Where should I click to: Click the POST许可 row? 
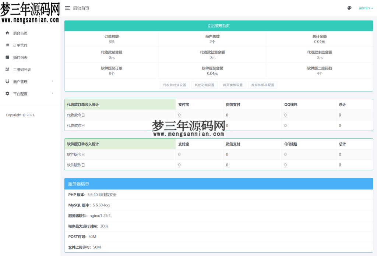pyautogui.click(x=219, y=237)
